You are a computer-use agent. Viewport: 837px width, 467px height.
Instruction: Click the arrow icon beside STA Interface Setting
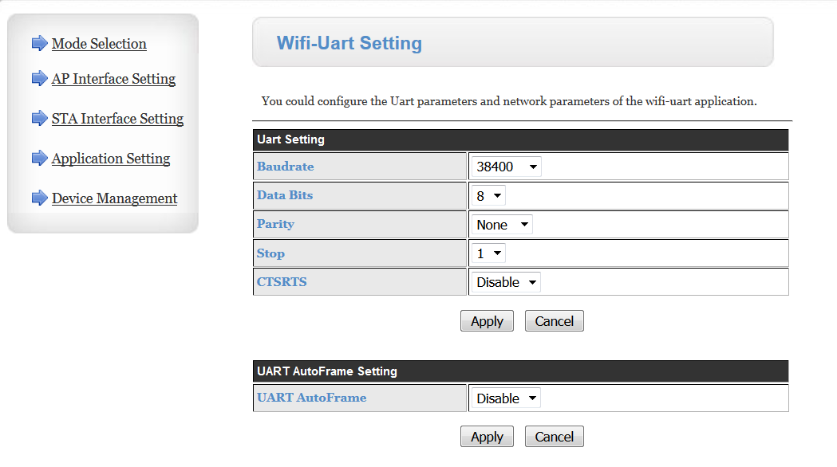[40, 118]
